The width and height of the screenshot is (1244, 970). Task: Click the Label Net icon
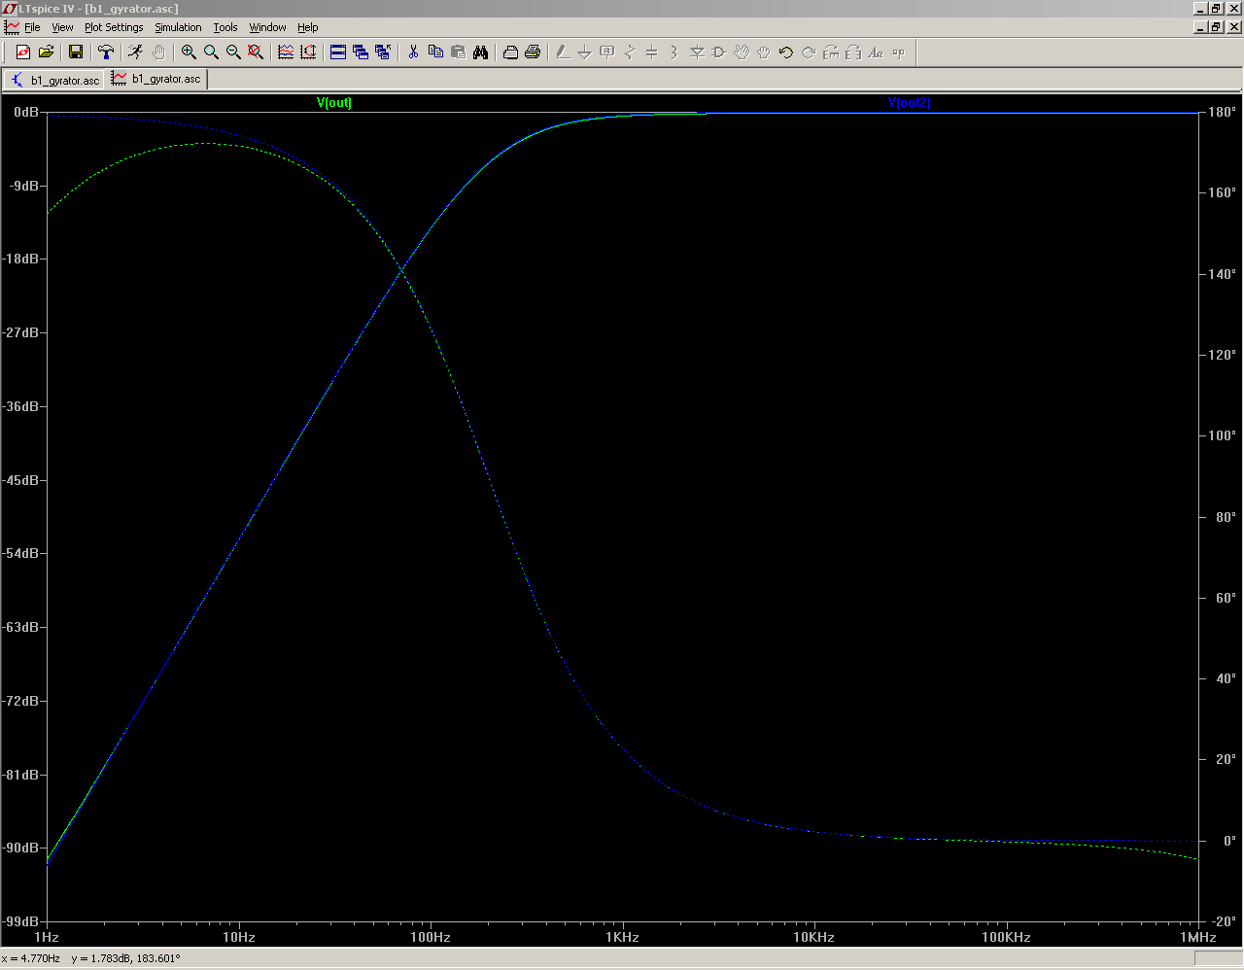tap(606, 52)
